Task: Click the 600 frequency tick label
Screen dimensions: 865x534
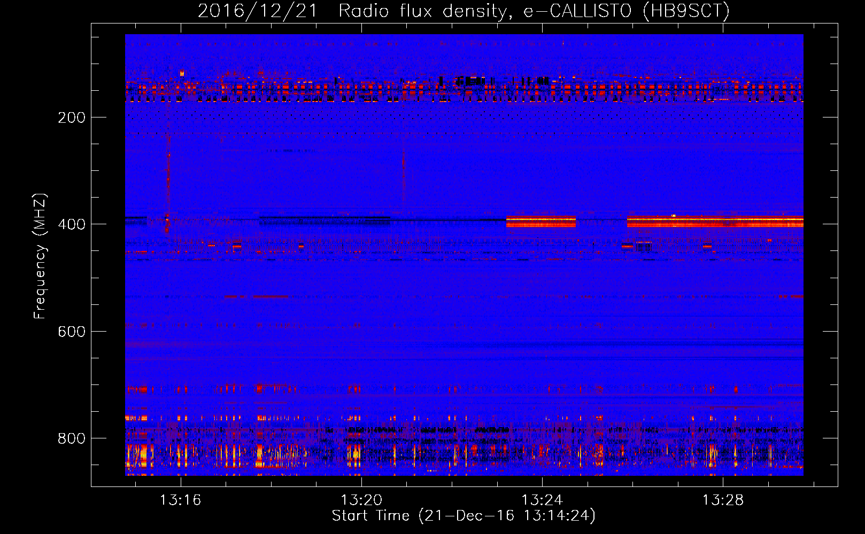Action: coord(72,332)
